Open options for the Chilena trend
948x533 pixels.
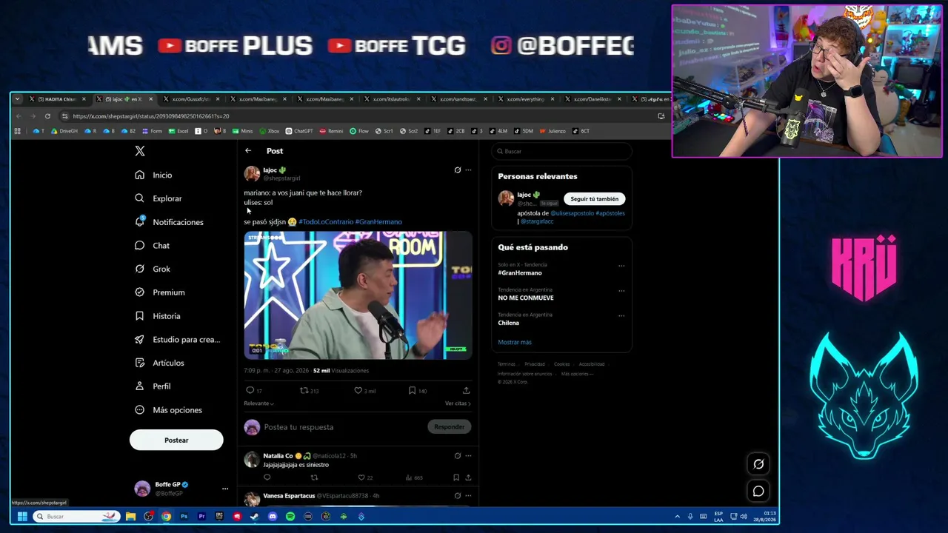621,316
